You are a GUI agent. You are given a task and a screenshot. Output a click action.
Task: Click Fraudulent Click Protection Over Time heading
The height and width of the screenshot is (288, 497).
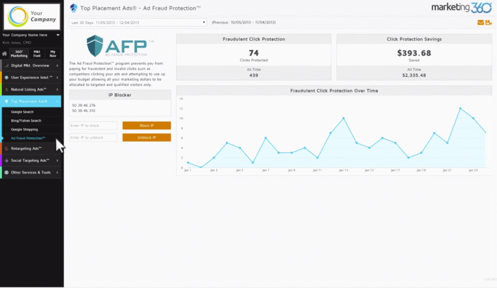coord(334,91)
